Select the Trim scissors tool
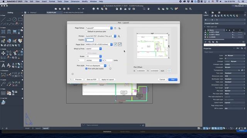Viewport: 247px width, 138px height. point(15,53)
